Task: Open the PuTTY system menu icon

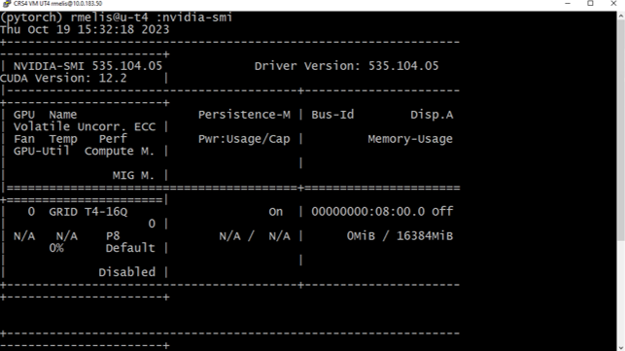Action: click(x=6, y=4)
